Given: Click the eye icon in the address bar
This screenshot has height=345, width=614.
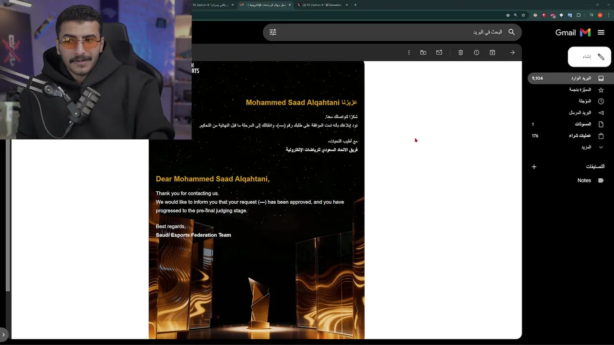Looking at the screenshot, I should click(508, 15).
